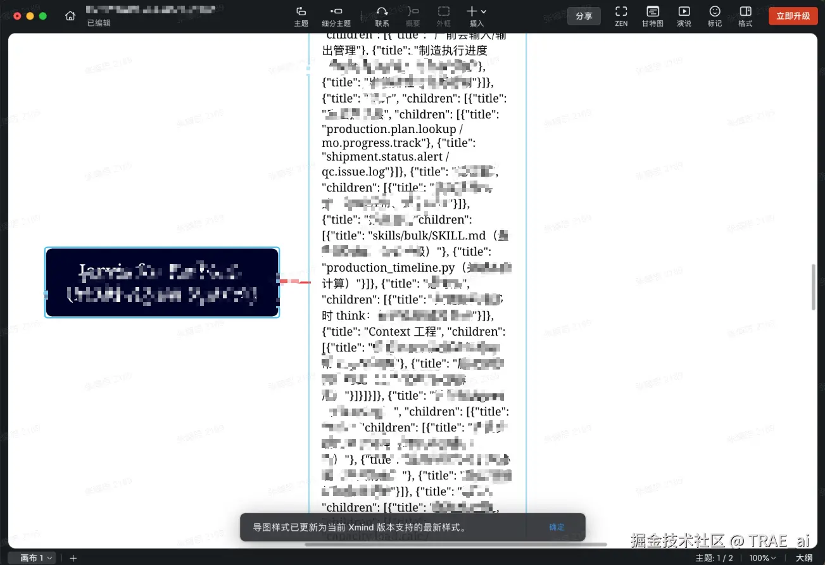Screen dimensions: 825x565
Task: Click the toast message about Xmind 版本
Action: [x=360, y=527]
